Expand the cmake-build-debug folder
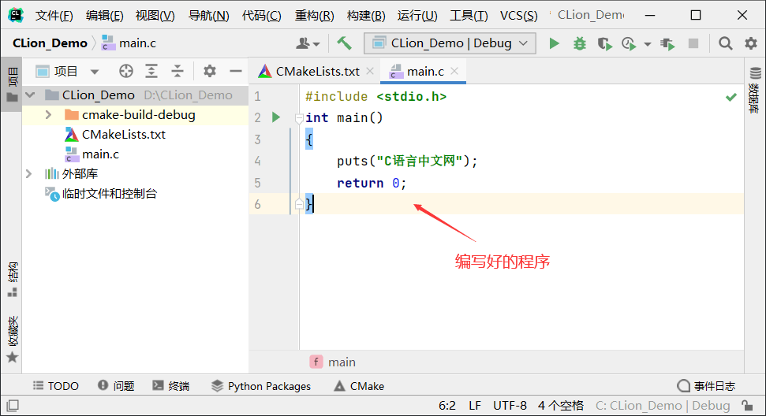 [48, 115]
